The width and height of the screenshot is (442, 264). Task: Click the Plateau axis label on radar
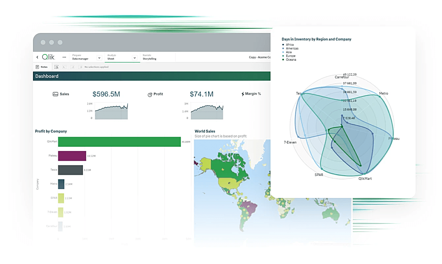(394, 139)
